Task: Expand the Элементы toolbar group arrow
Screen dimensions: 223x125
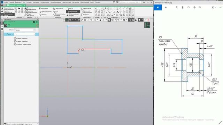Action: click(x=36, y=17)
